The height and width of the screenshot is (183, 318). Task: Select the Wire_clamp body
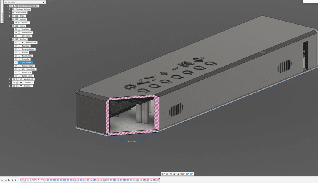[26, 36]
